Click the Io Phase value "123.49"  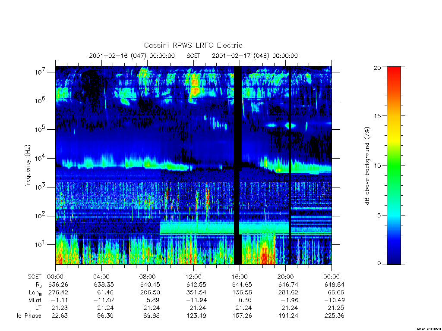point(196,315)
